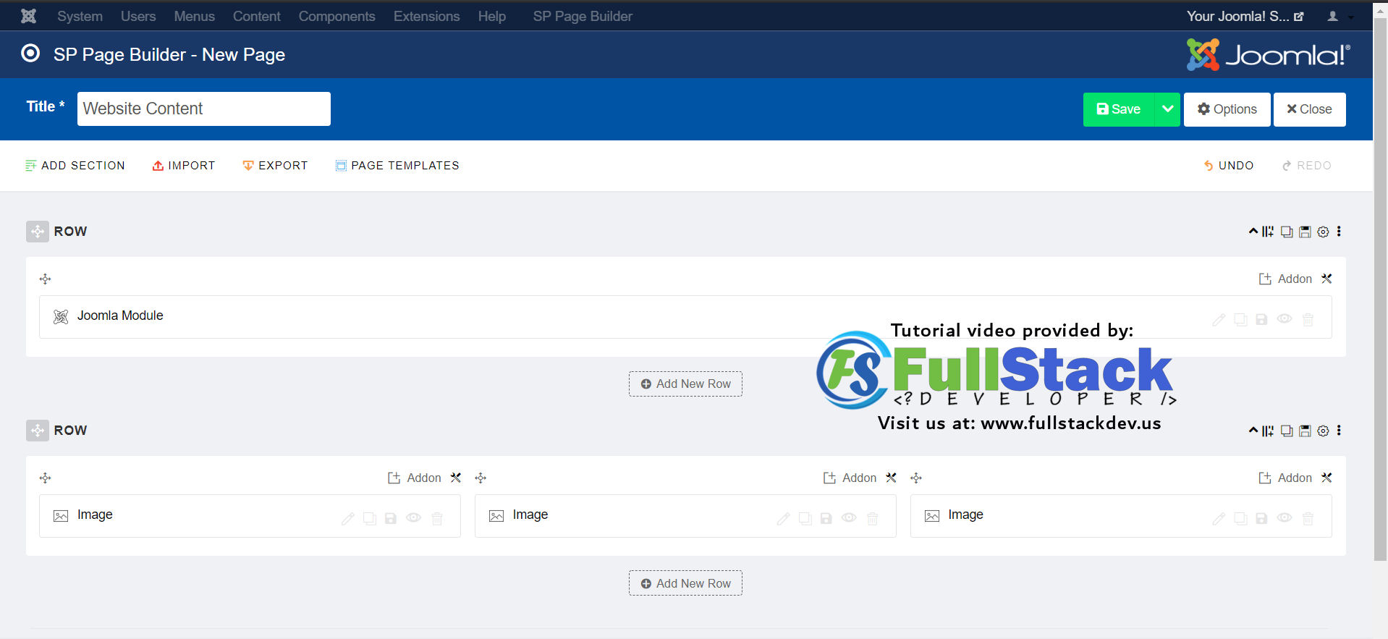Open the SP Page Builder menu
The width and height of the screenshot is (1388, 639).
point(583,16)
